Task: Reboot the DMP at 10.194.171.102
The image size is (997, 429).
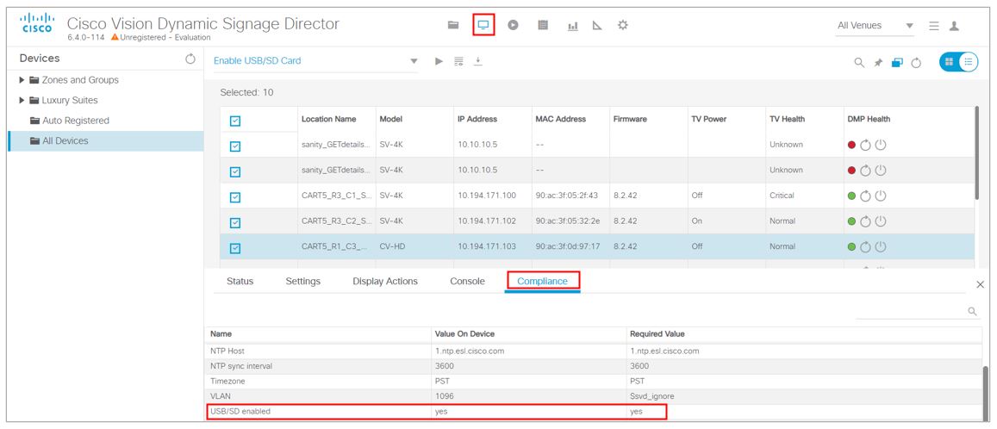Action: 865,221
